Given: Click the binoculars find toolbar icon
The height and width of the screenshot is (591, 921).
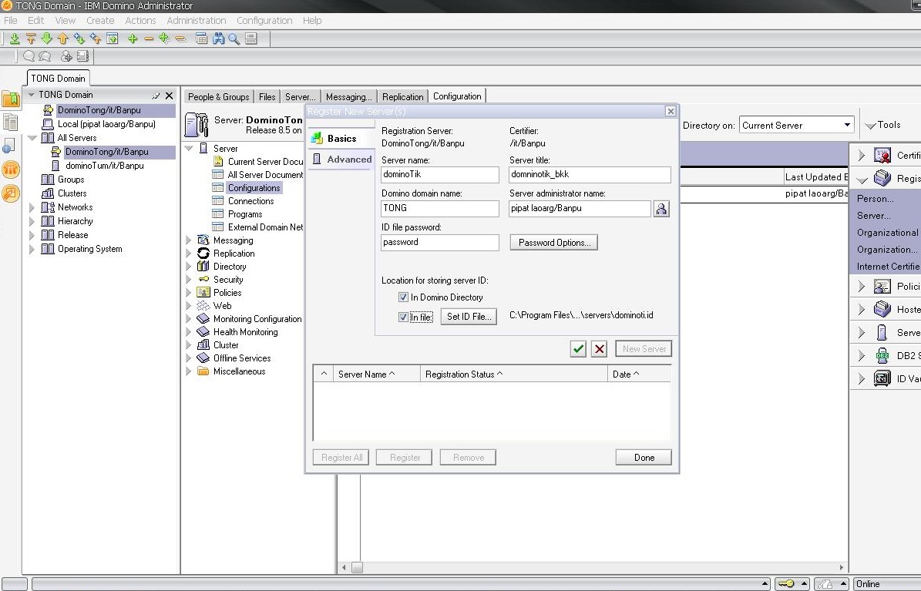Looking at the screenshot, I should coord(219,39).
